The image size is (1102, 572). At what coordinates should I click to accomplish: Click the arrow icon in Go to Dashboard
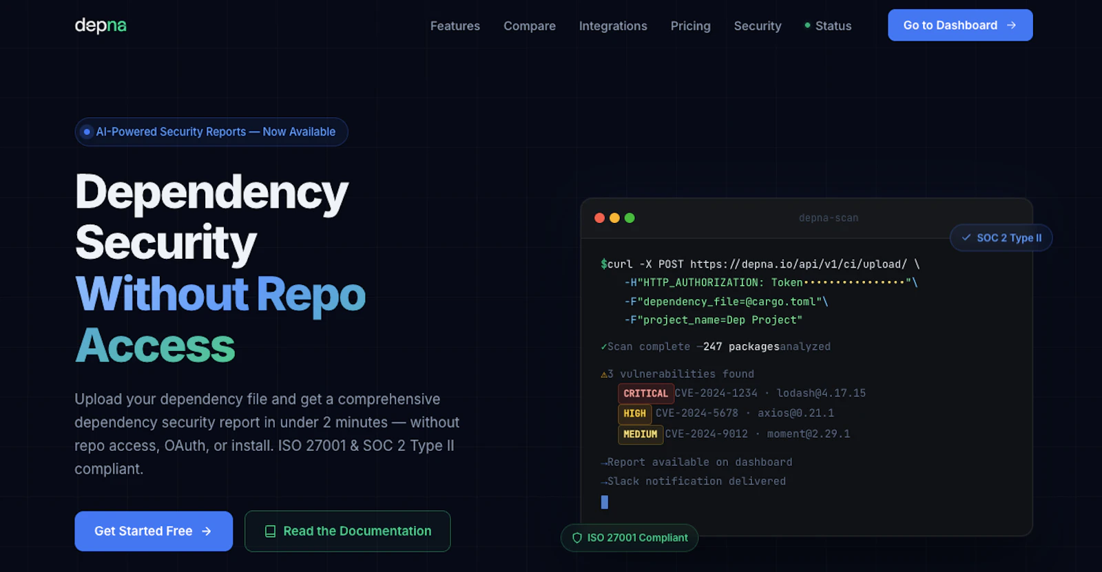tap(1011, 25)
